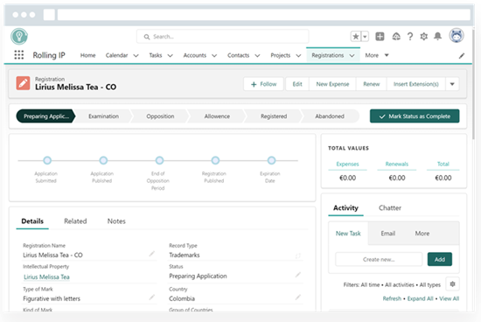View notifications bell icon

coord(438,37)
